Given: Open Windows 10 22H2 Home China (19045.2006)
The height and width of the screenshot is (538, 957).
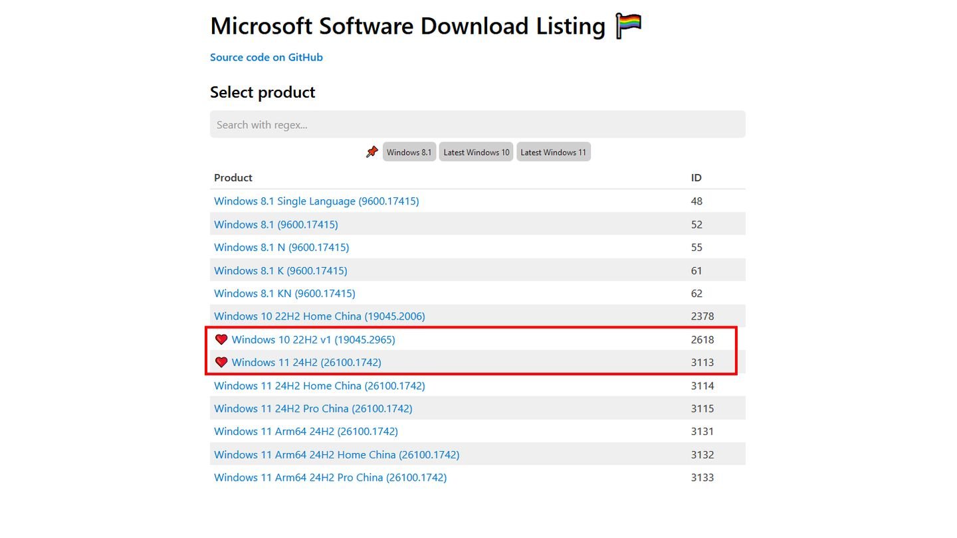Looking at the screenshot, I should (320, 316).
